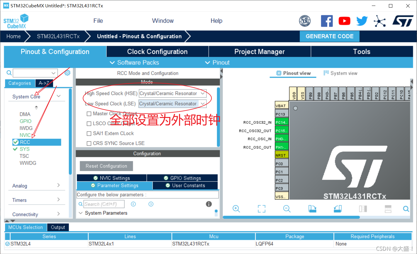Screen dimensions: 417x254
Task: Click the categories list vertical scrollbar
Action: (x=70, y=131)
